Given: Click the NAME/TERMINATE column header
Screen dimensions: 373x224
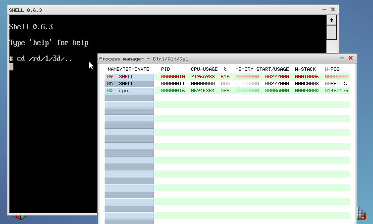Looking at the screenshot, I should point(128,69).
